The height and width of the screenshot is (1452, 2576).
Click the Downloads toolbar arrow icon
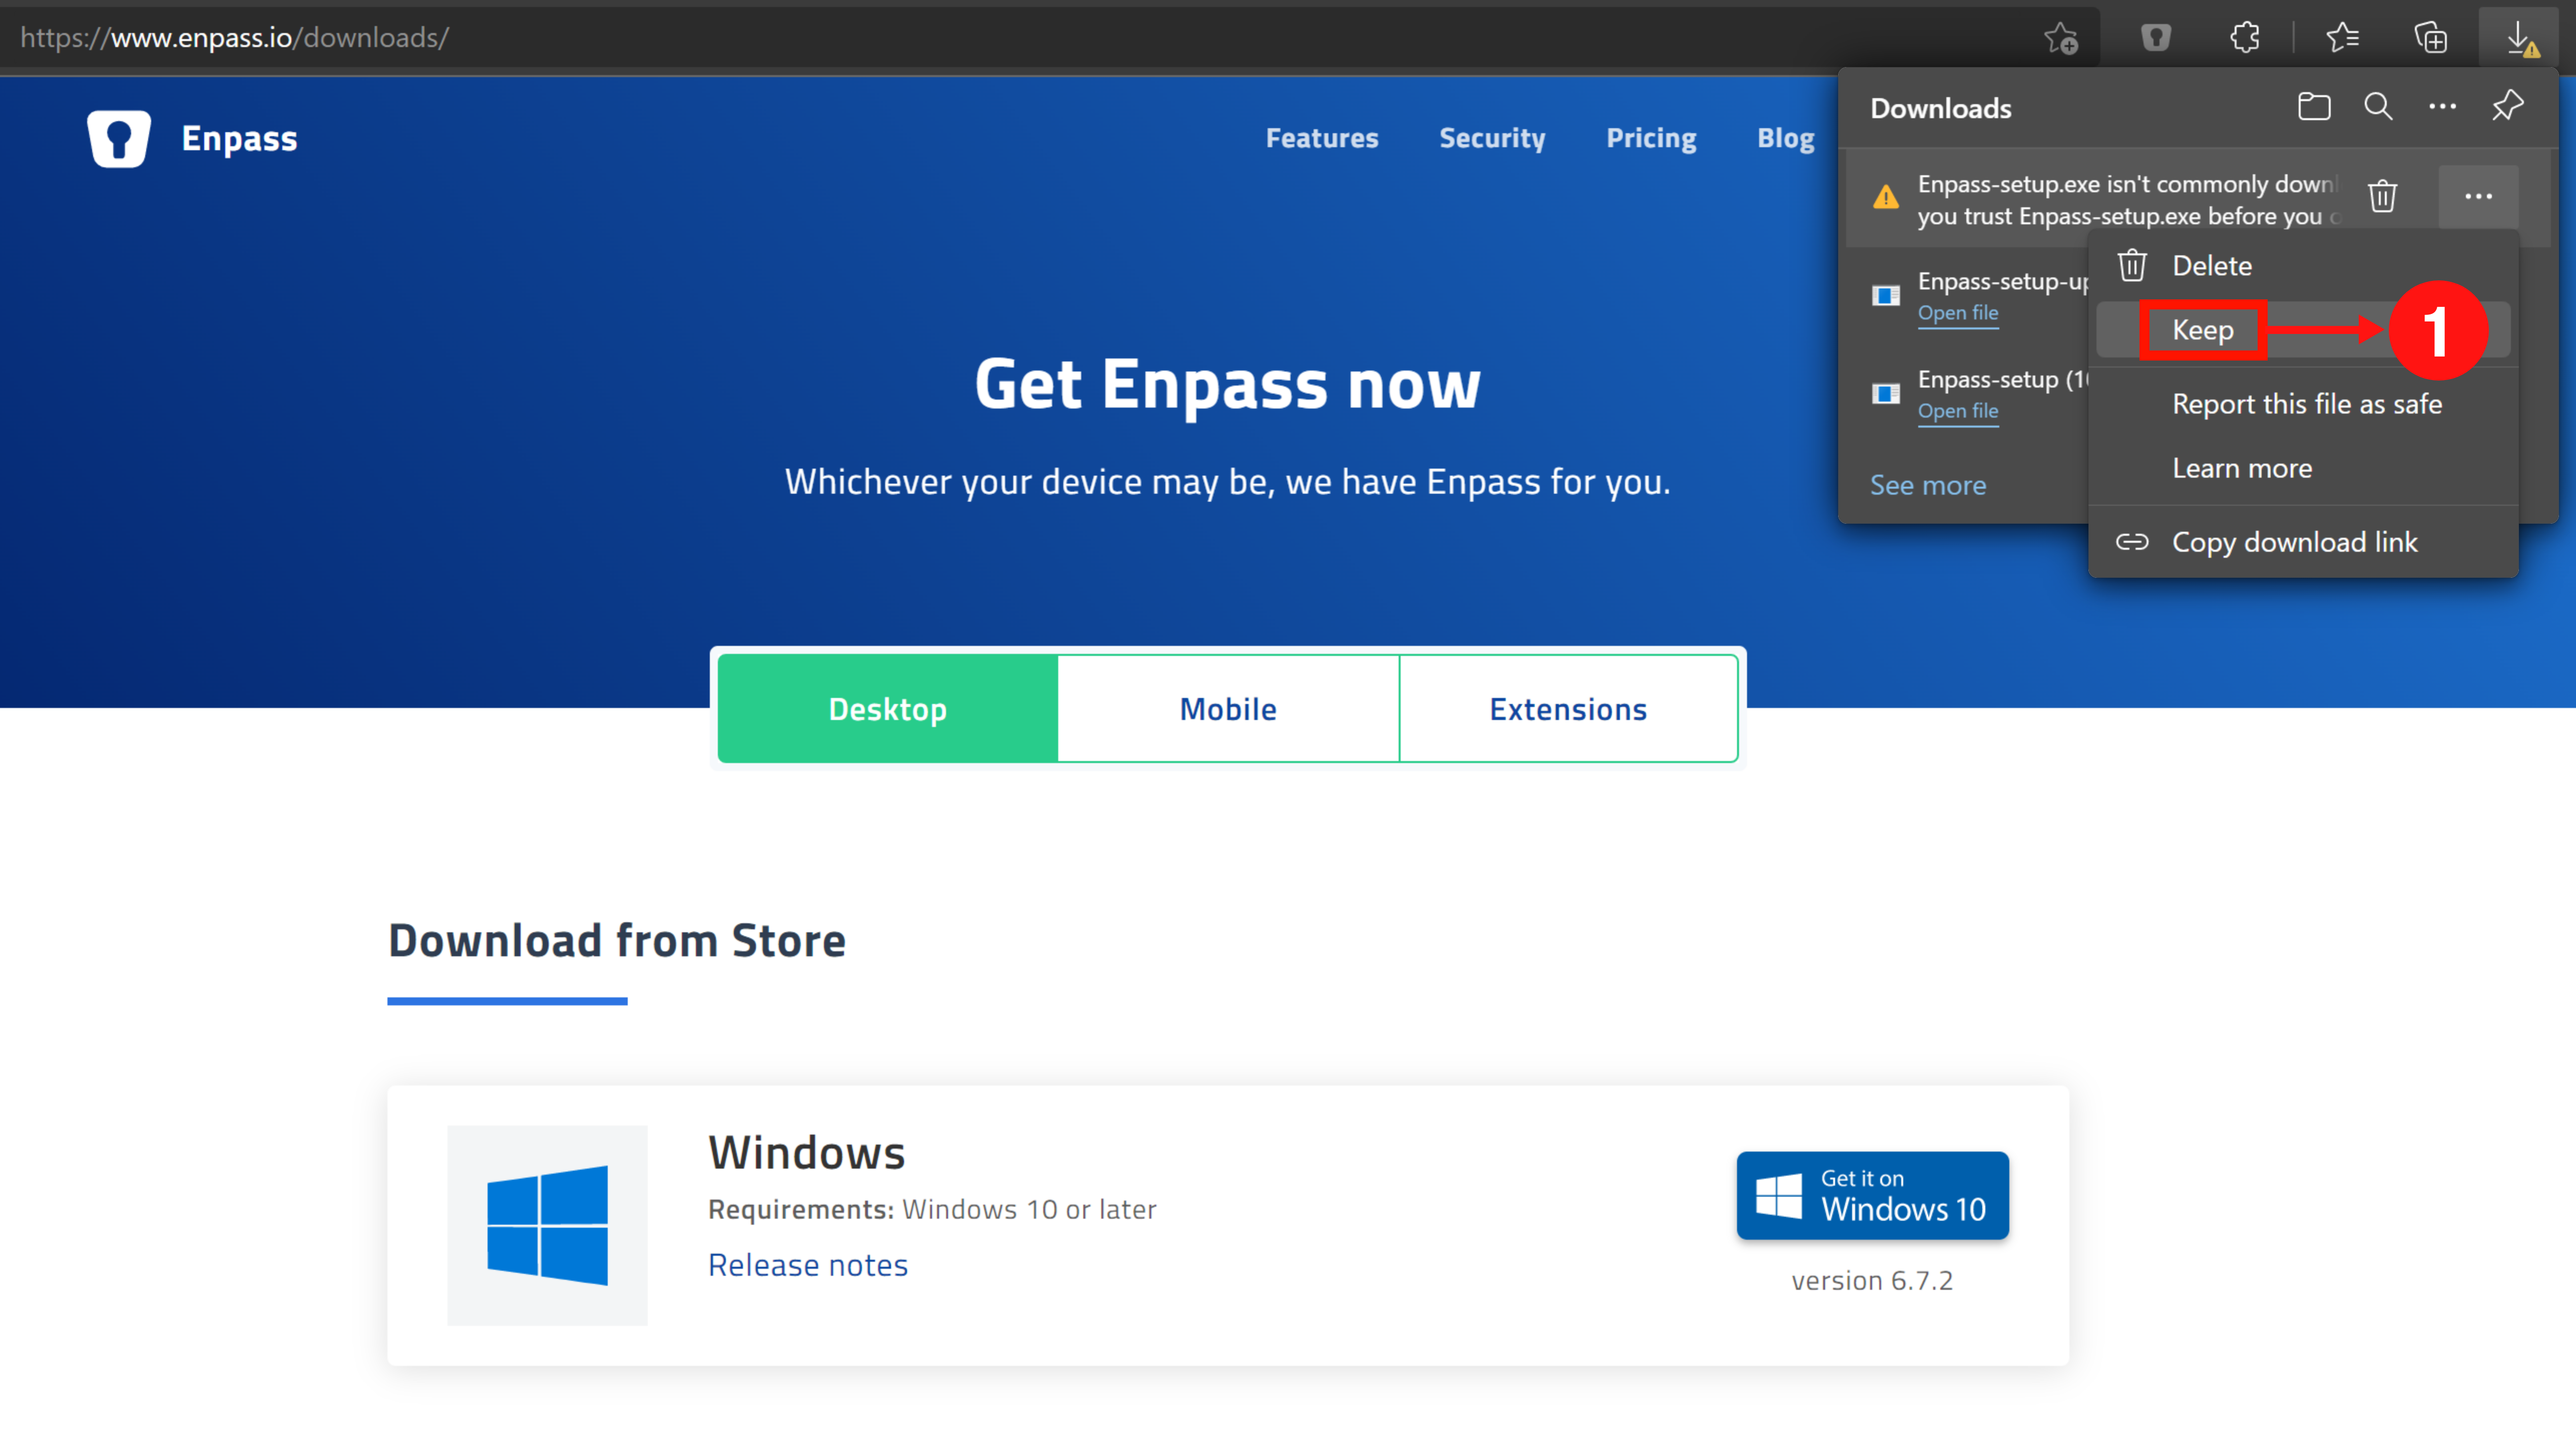point(2519,38)
